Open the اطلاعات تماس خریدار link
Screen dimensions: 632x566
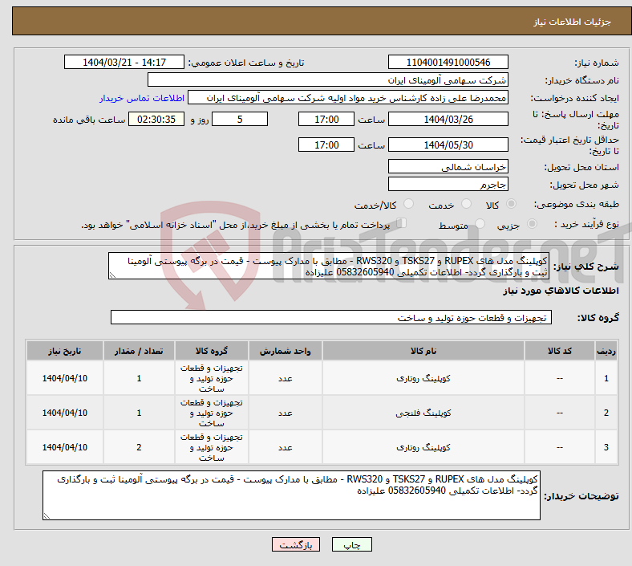pos(142,98)
